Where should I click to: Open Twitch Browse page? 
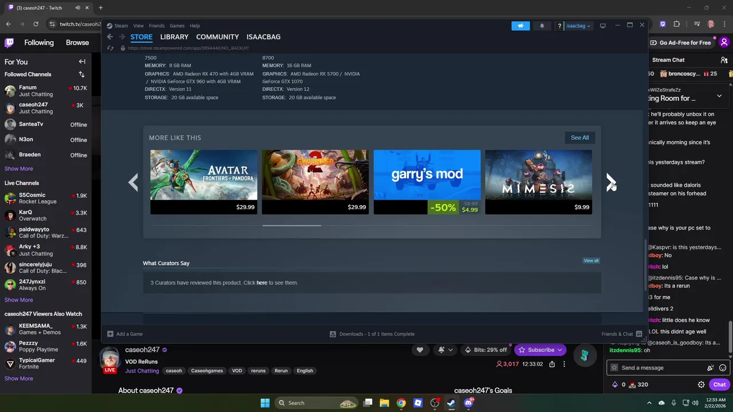pyautogui.click(x=77, y=42)
